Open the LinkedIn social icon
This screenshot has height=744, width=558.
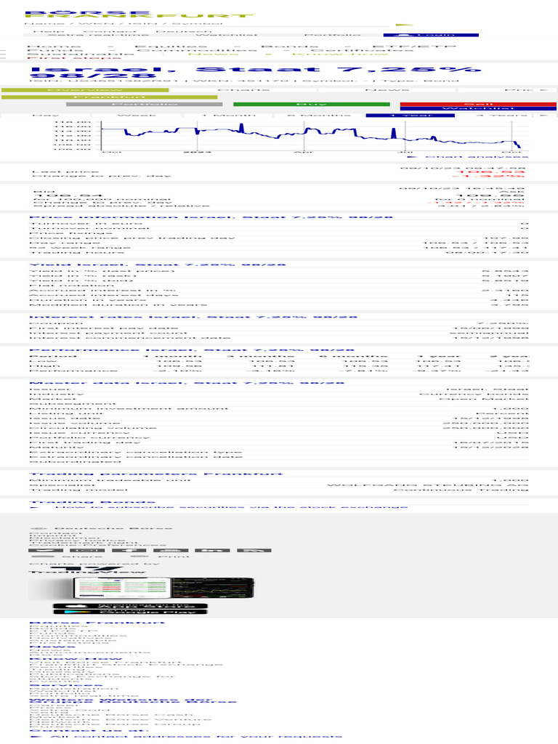pyautogui.click(x=212, y=551)
